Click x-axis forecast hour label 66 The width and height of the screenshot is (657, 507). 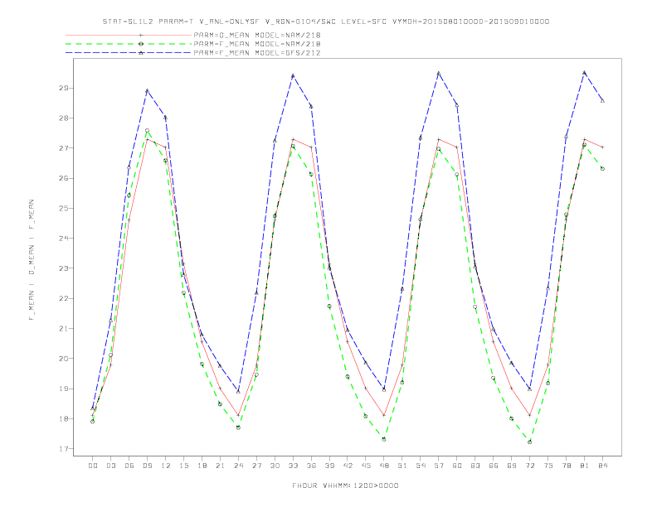coord(494,466)
